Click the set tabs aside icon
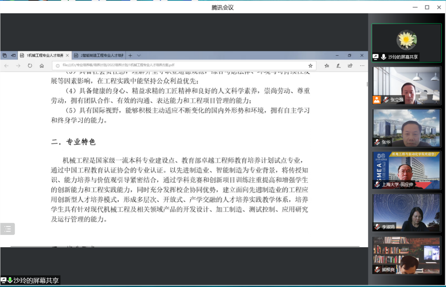The image size is (446, 287). click(13, 56)
